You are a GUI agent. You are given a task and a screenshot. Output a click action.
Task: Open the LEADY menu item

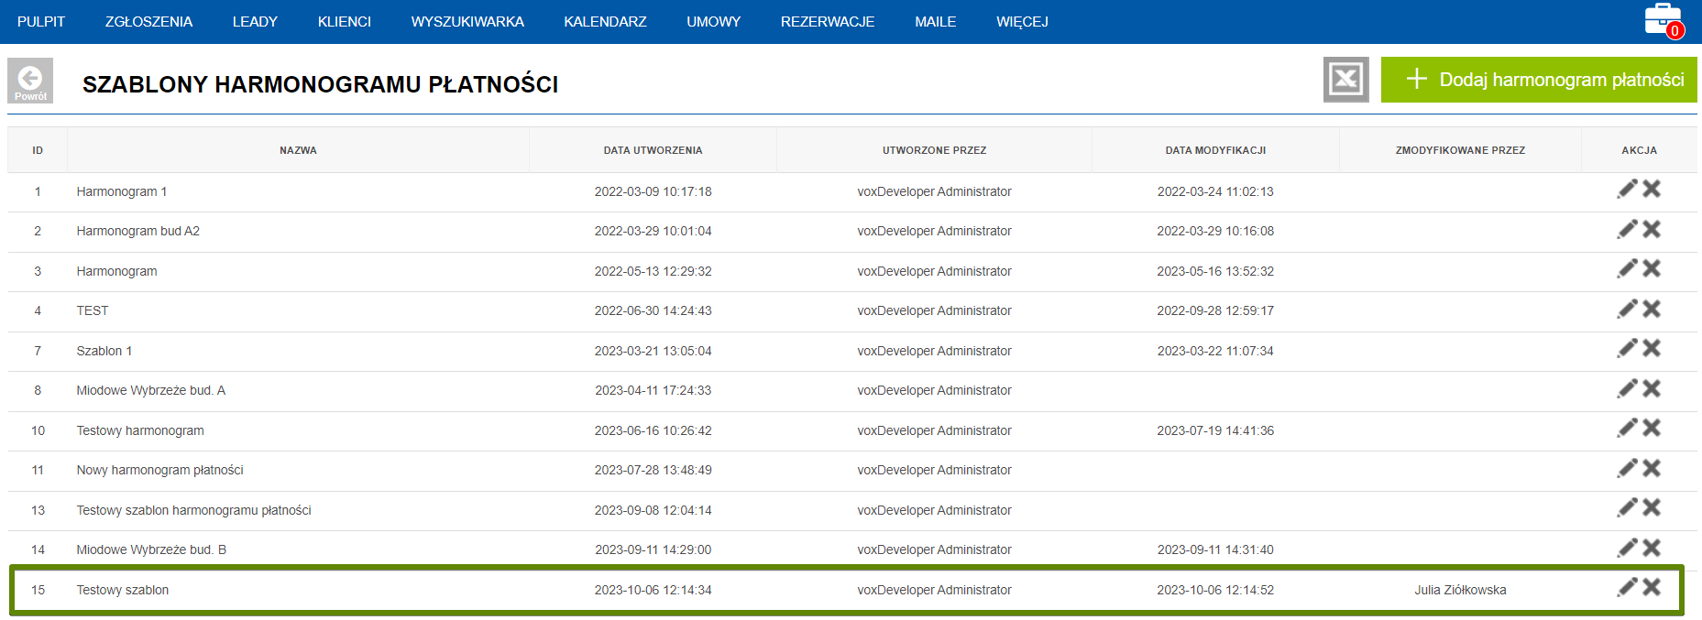(255, 21)
